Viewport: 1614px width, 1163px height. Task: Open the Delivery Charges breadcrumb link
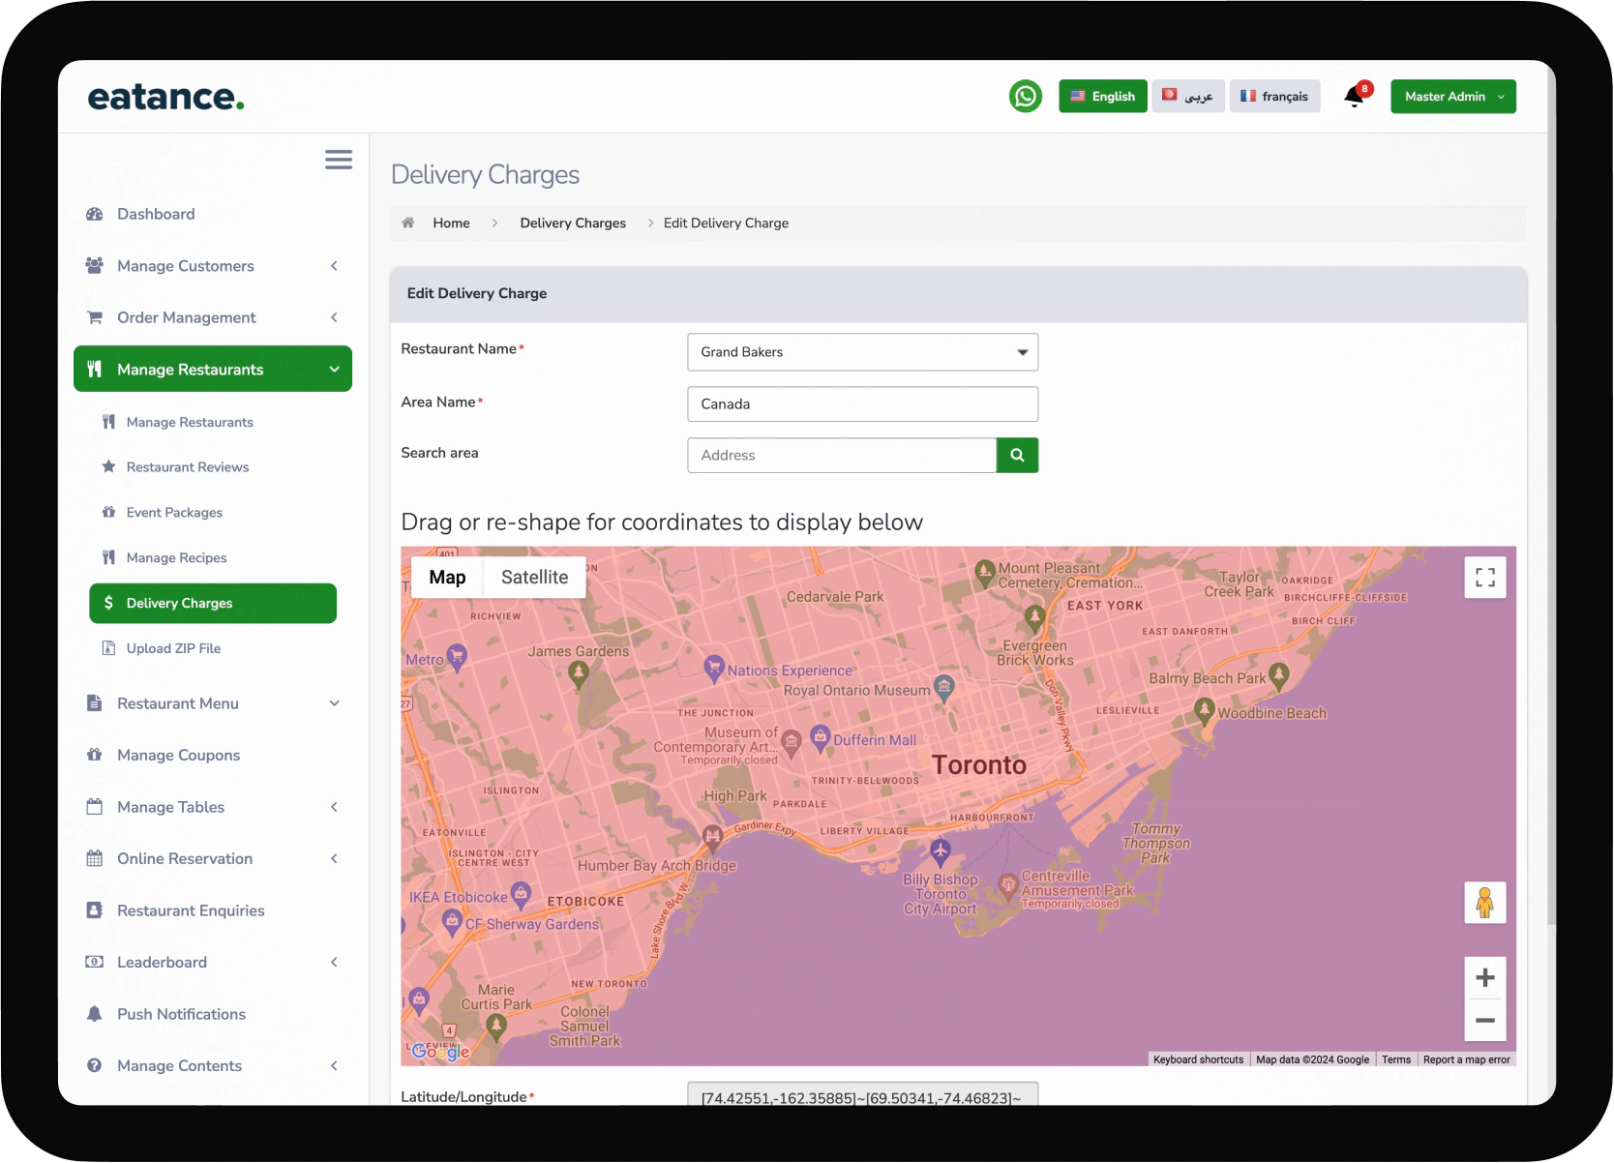572,223
